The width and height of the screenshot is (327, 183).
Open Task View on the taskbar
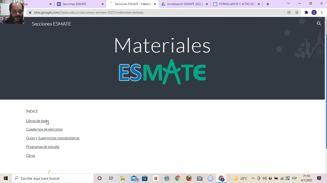tap(111, 178)
